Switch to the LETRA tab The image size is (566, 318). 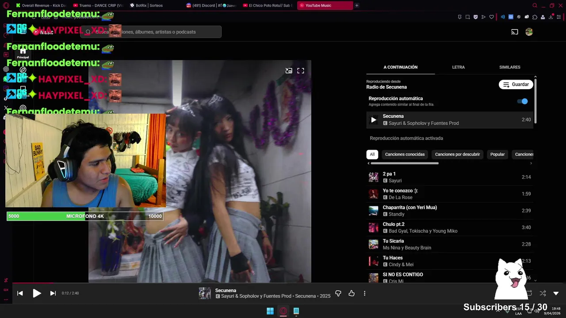(459, 67)
